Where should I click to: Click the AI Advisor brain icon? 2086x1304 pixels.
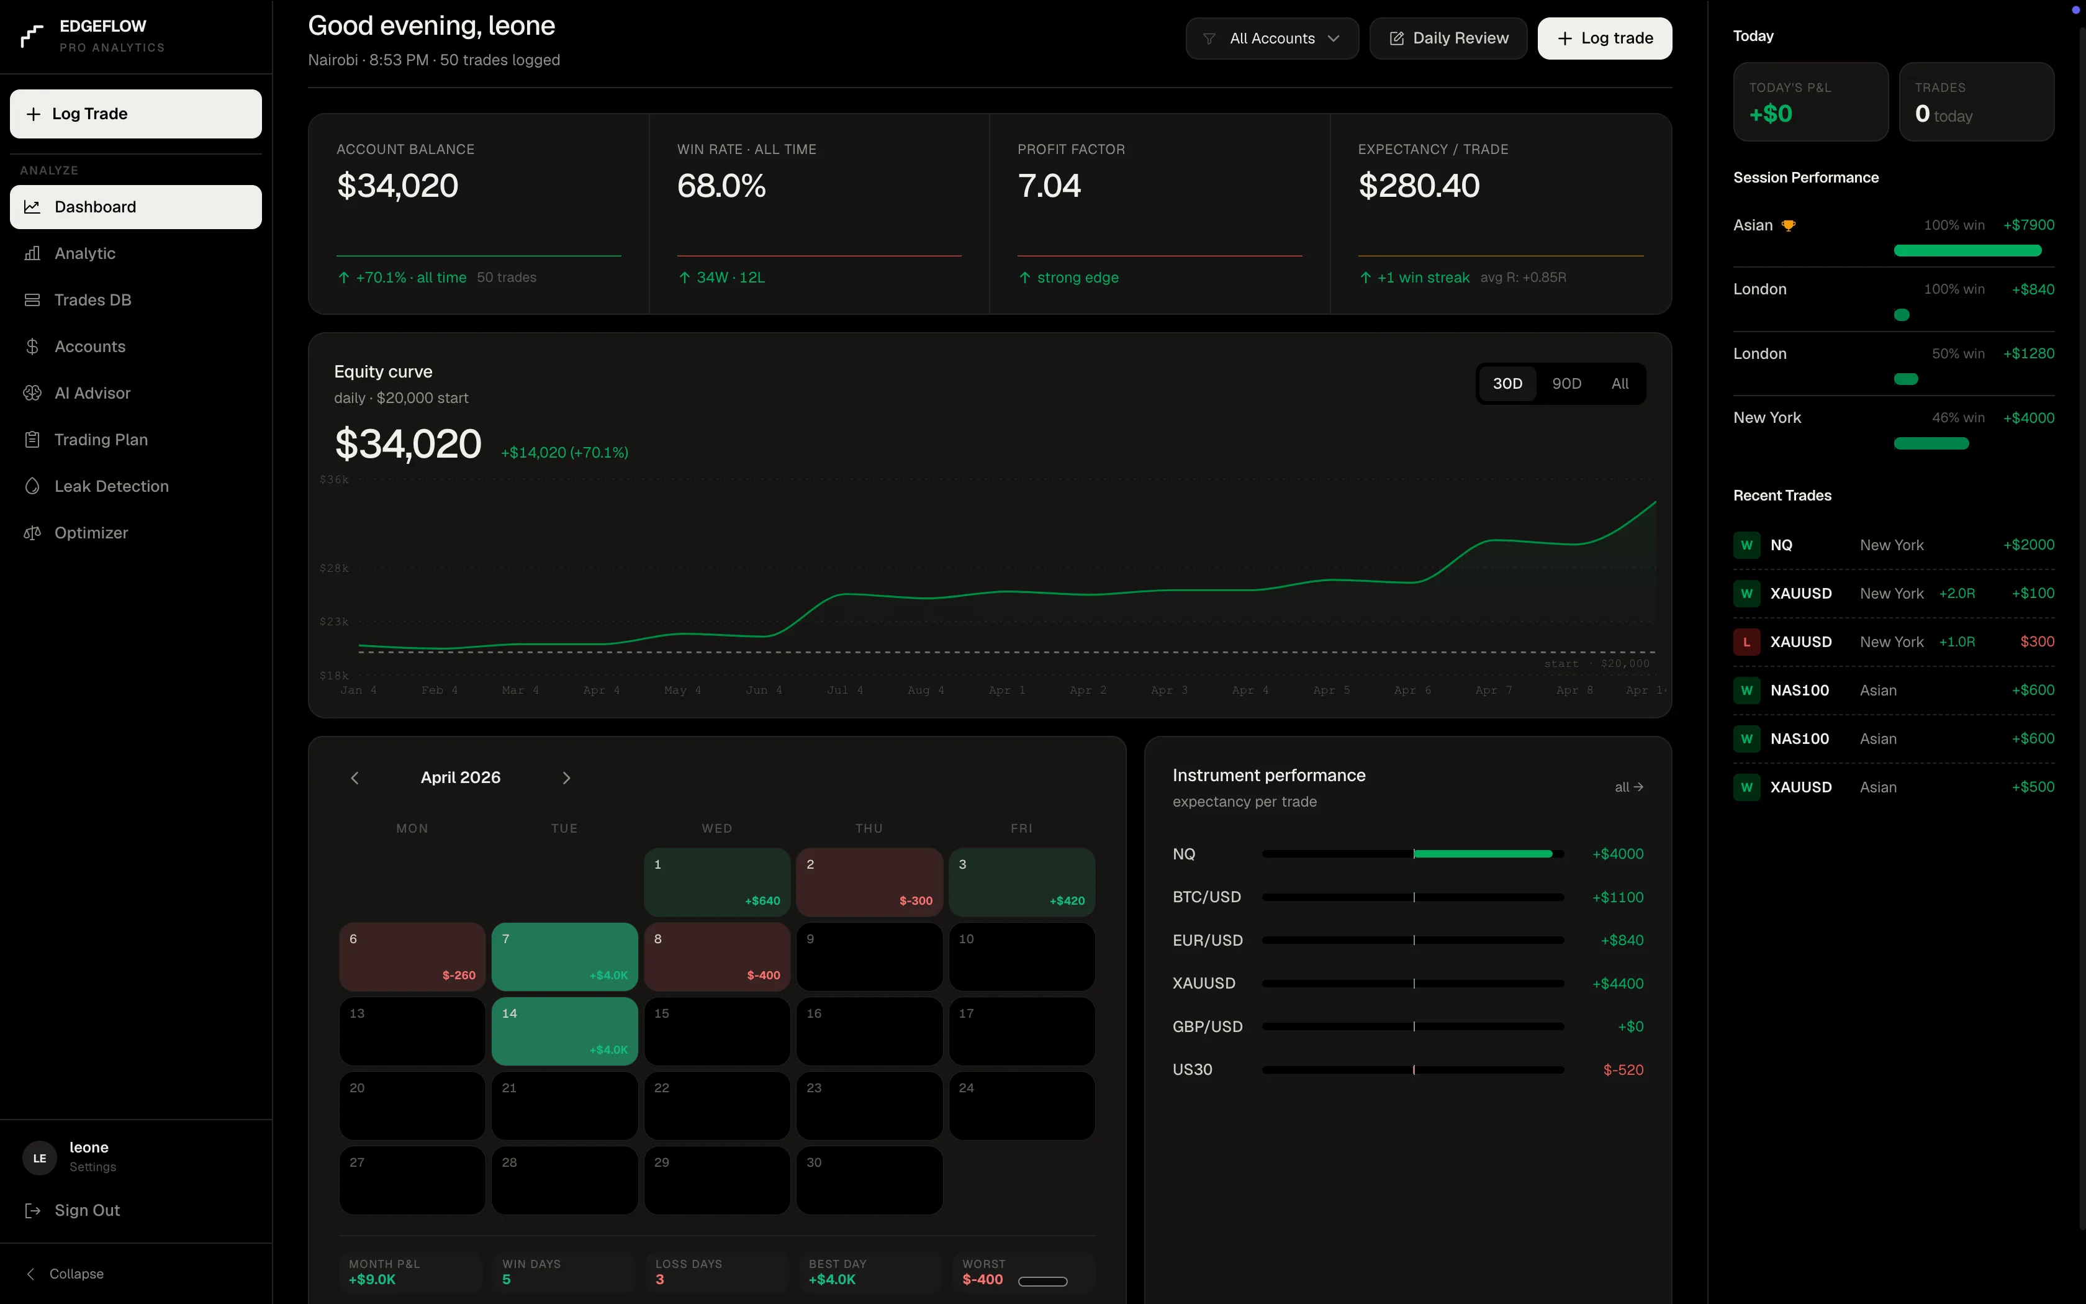pyautogui.click(x=32, y=393)
